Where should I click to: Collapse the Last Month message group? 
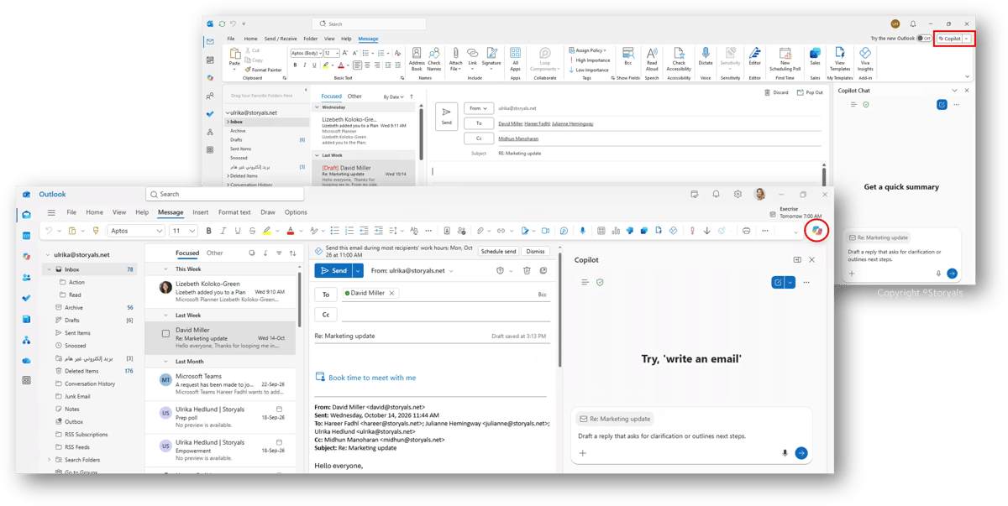[165, 362]
